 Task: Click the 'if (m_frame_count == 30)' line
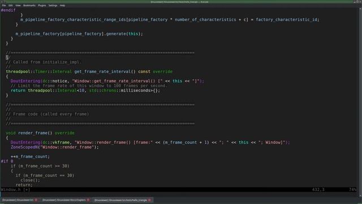click(x=45, y=175)
